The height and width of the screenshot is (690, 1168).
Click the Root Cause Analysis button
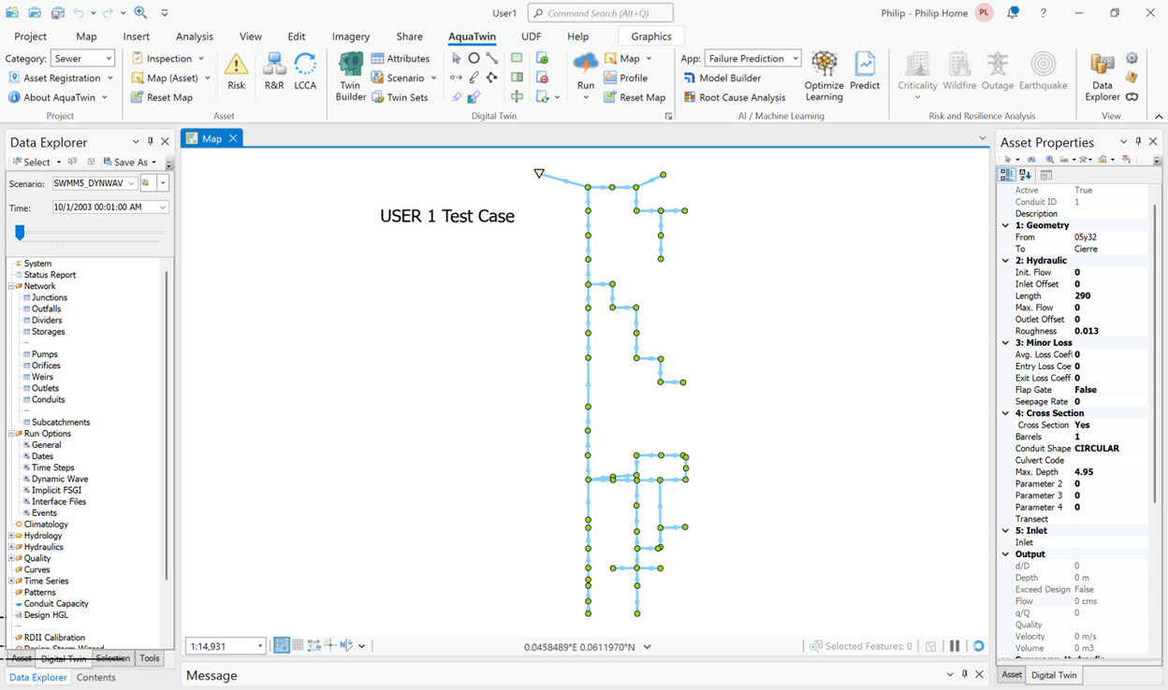(734, 97)
